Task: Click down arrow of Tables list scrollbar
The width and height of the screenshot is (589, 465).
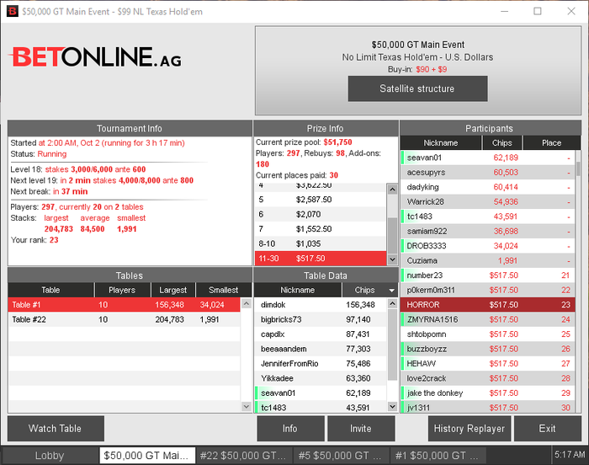Action: coord(247,406)
